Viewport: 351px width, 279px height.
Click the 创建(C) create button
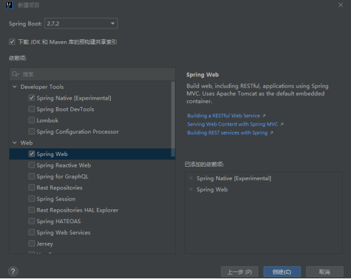click(x=282, y=272)
